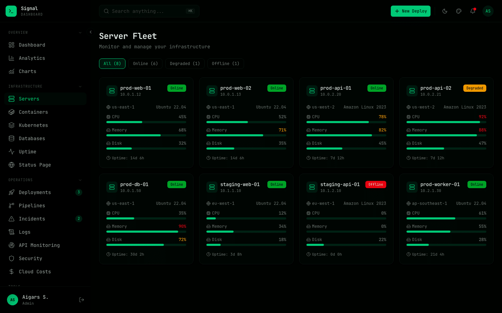The width and height of the screenshot is (502, 313).
Task: Click the CPU usage bar on prod-api-02
Action: tap(446, 122)
